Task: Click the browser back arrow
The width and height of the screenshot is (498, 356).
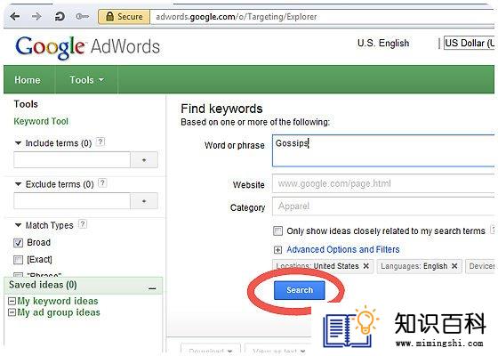Action: [15, 17]
